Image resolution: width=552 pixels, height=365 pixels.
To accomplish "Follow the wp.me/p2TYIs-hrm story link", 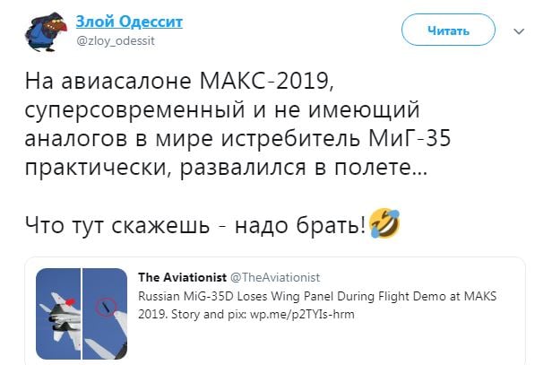I will pyautogui.click(x=302, y=314).
